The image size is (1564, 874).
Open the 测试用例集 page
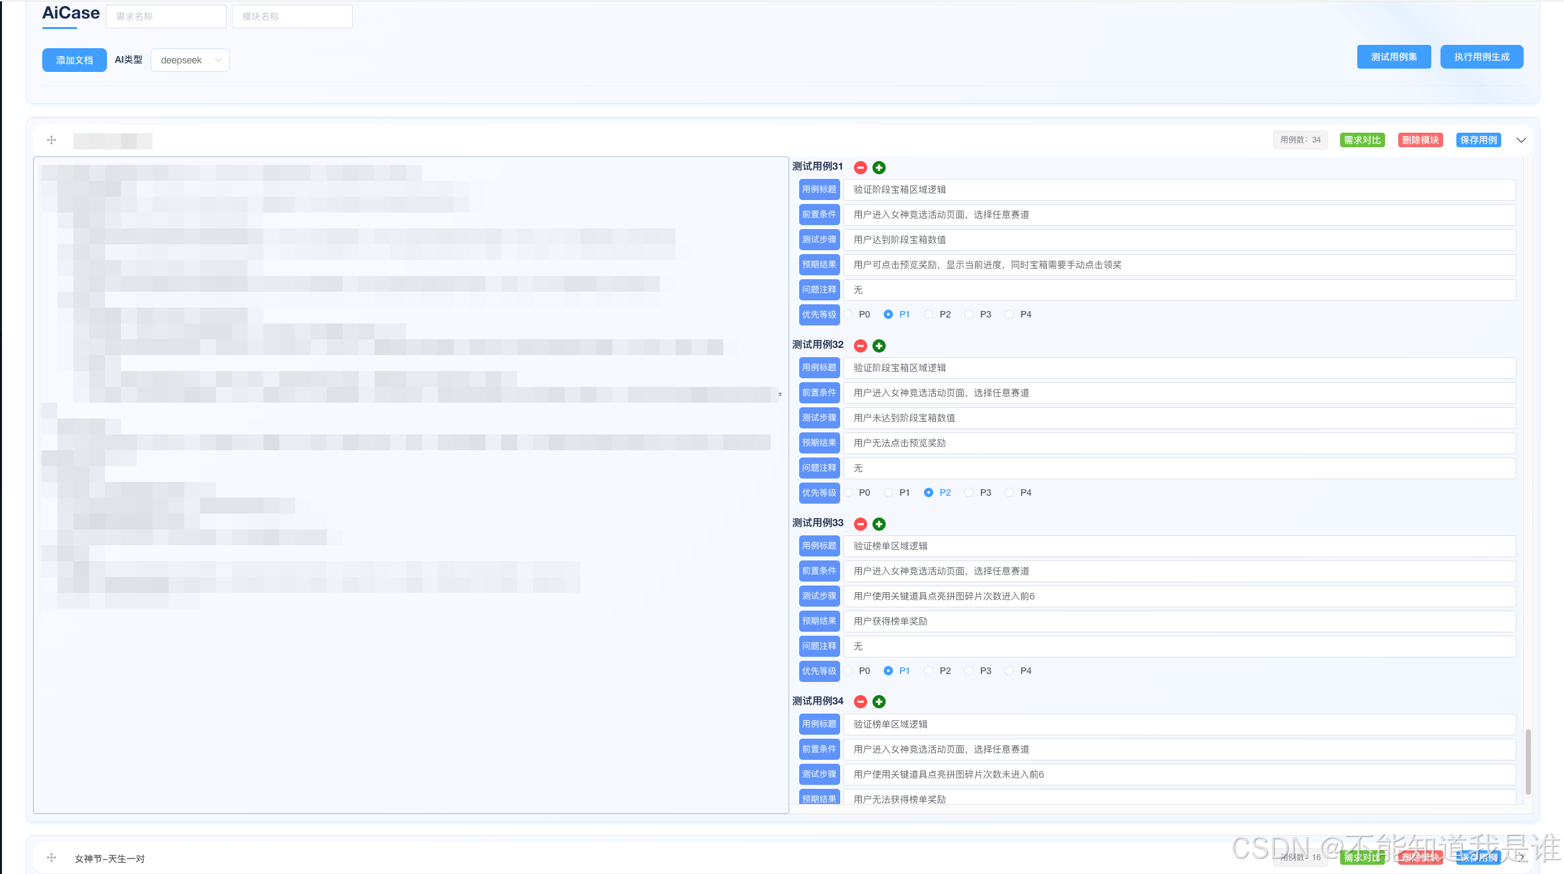[x=1394, y=57]
